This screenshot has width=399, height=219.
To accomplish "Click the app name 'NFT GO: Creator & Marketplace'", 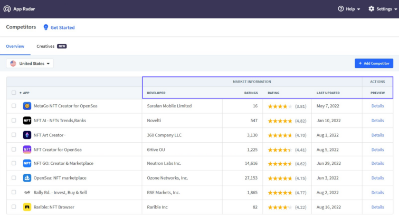I will tap(63, 163).
